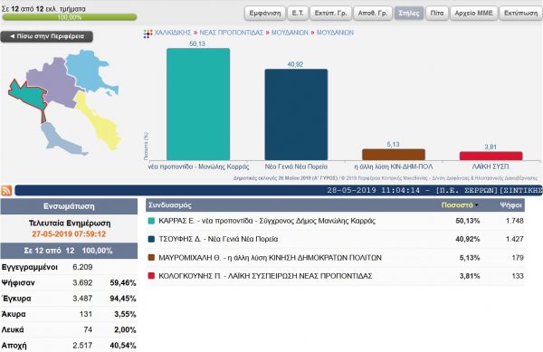This screenshot has width=543, height=352.
Task: Click the teal ΚΑΡΡΑΣ Ε. legend square
Action: (151, 221)
